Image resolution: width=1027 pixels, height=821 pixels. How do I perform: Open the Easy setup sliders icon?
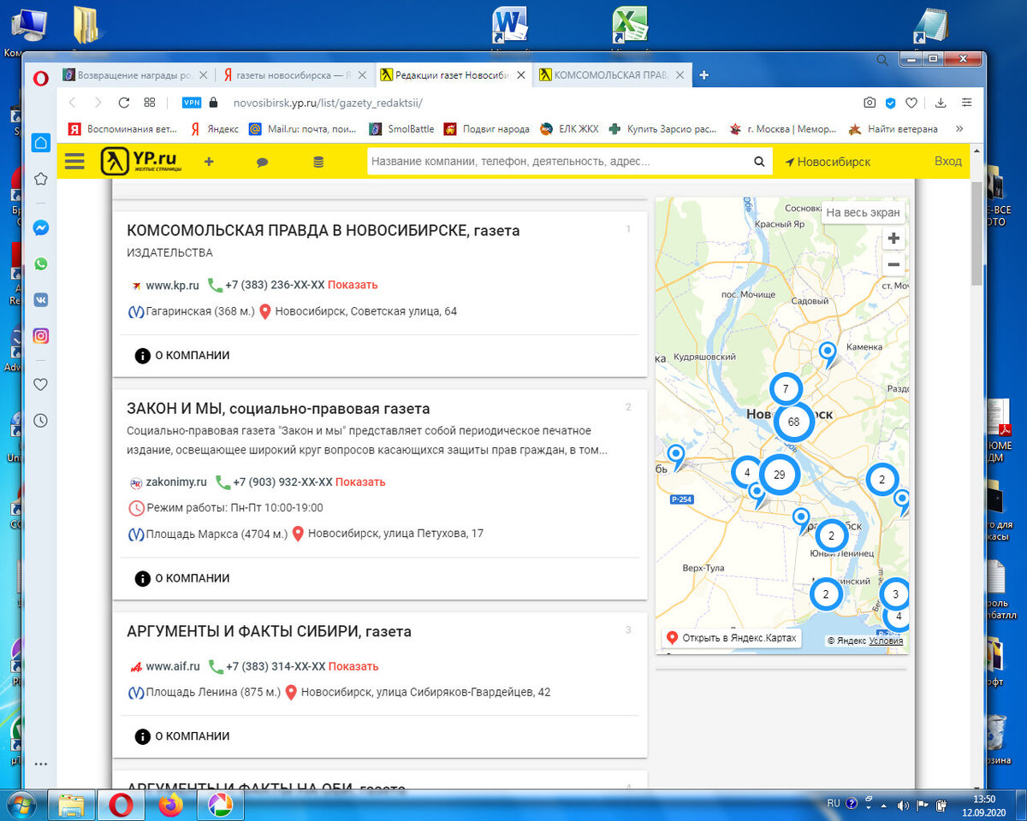967,103
